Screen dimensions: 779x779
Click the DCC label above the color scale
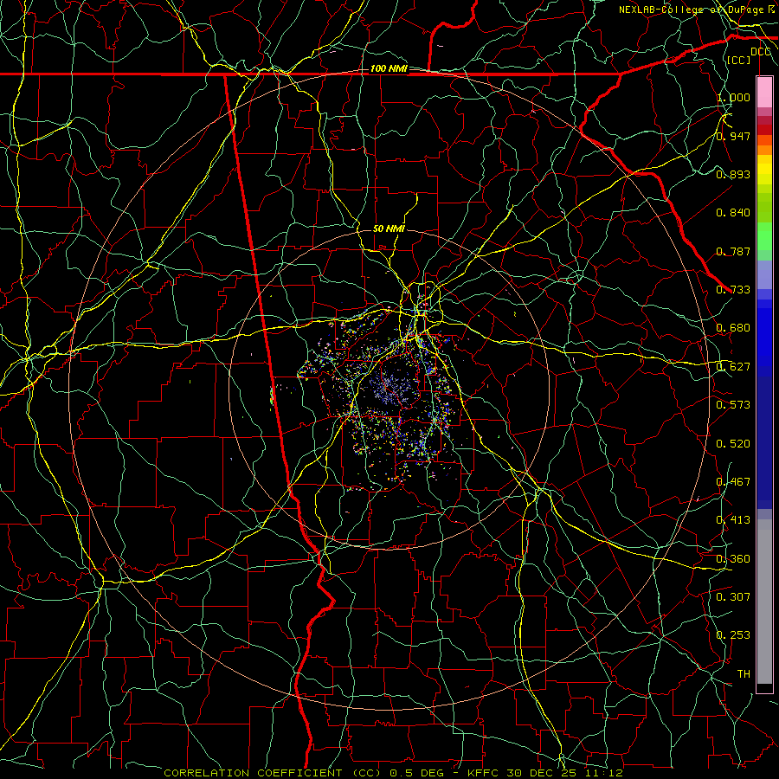click(760, 52)
